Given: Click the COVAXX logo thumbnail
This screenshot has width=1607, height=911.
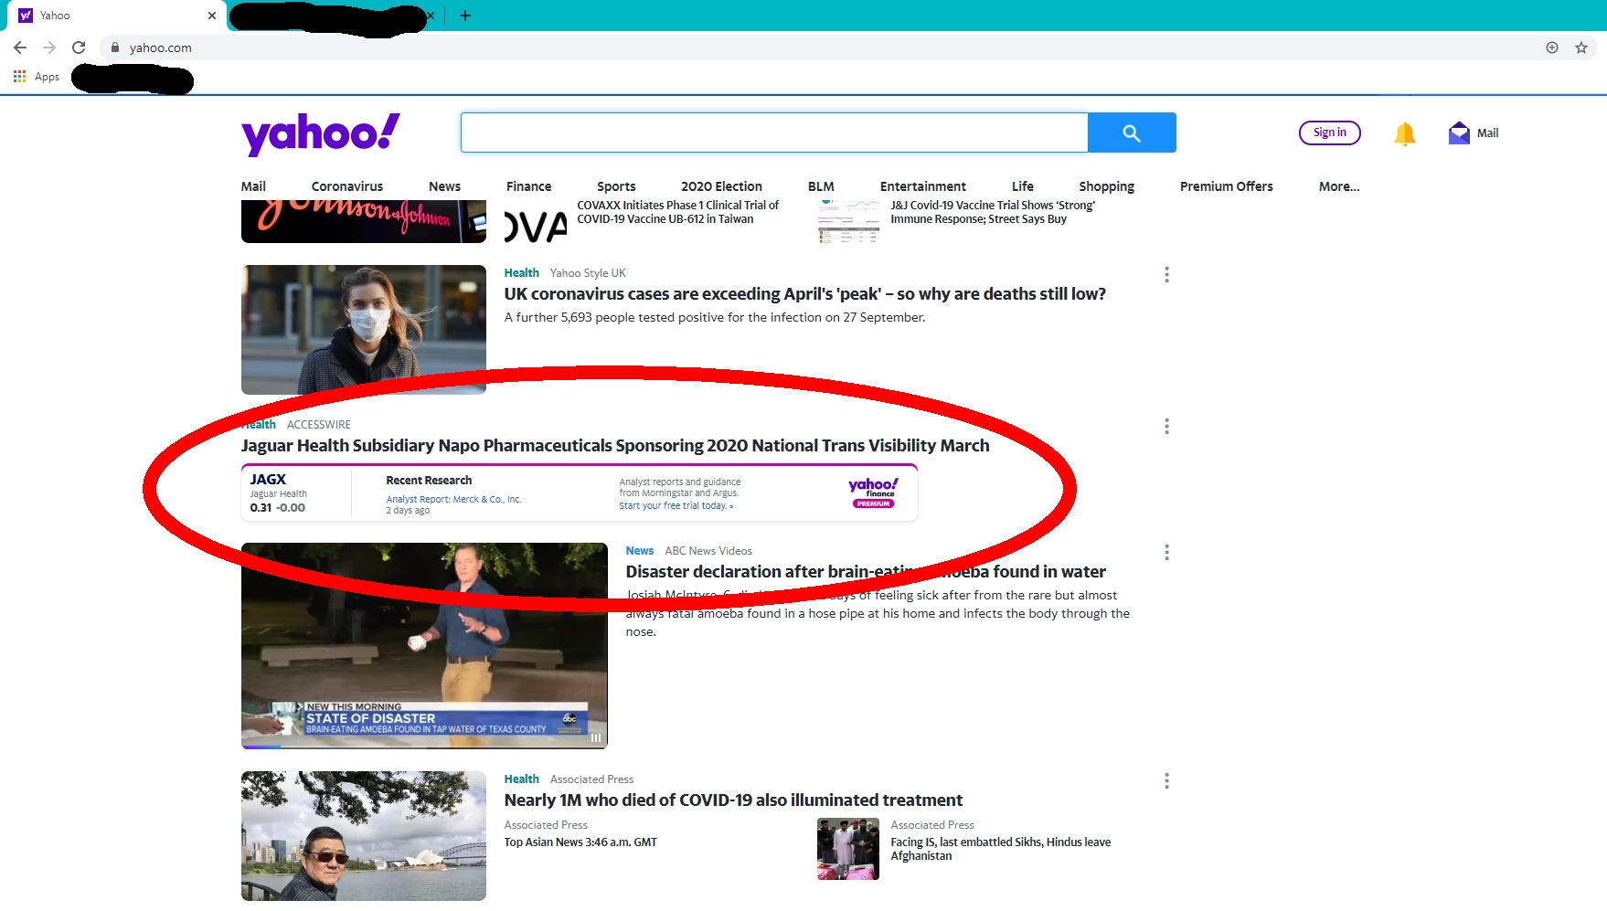Looking at the screenshot, I should pos(536,225).
